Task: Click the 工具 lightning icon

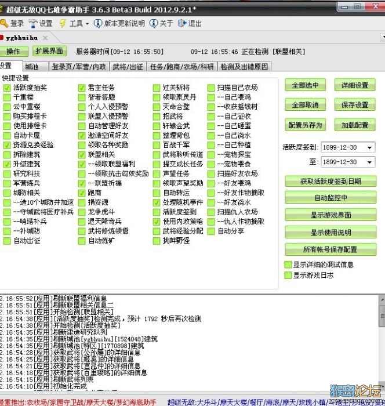Action: 63,24
